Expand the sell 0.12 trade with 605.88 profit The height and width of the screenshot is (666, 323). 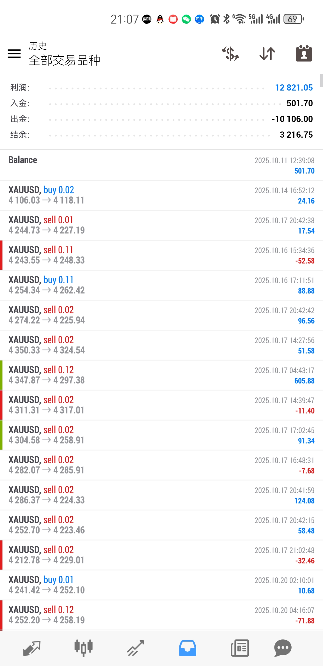coord(161,375)
